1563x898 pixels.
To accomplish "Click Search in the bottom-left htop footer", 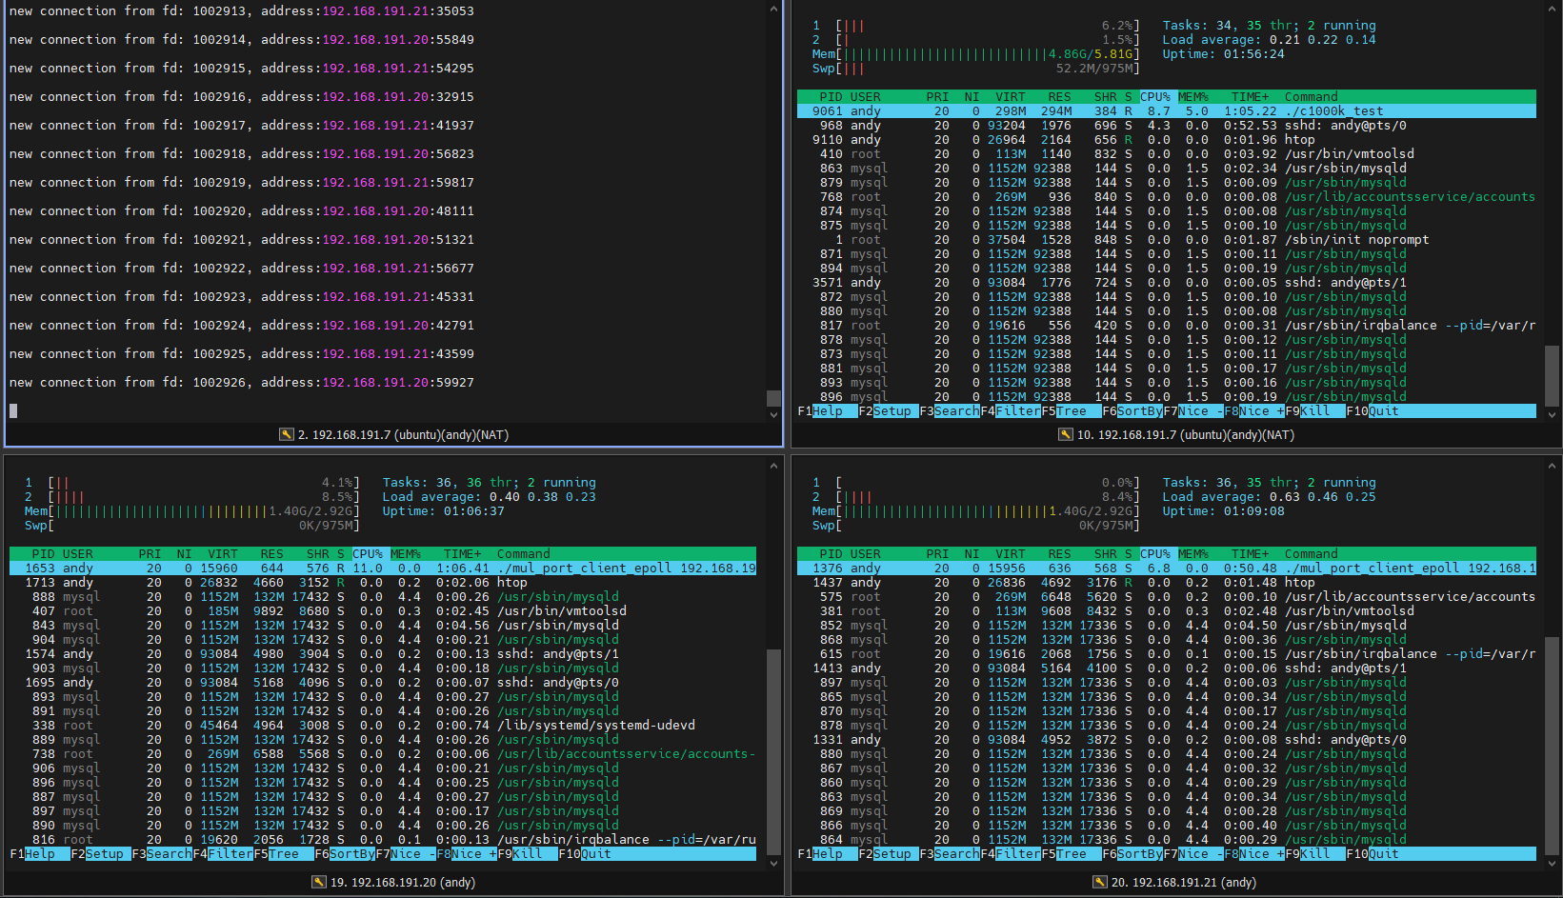I will pyautogui.click(x=169, y=854).
